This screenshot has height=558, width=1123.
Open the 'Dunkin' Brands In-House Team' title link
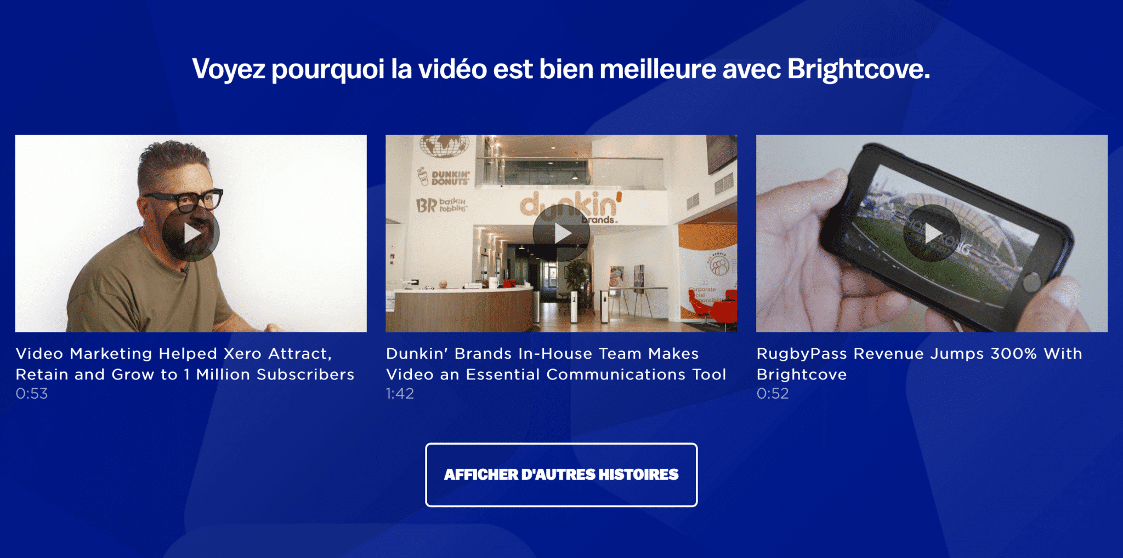[556, 364]
